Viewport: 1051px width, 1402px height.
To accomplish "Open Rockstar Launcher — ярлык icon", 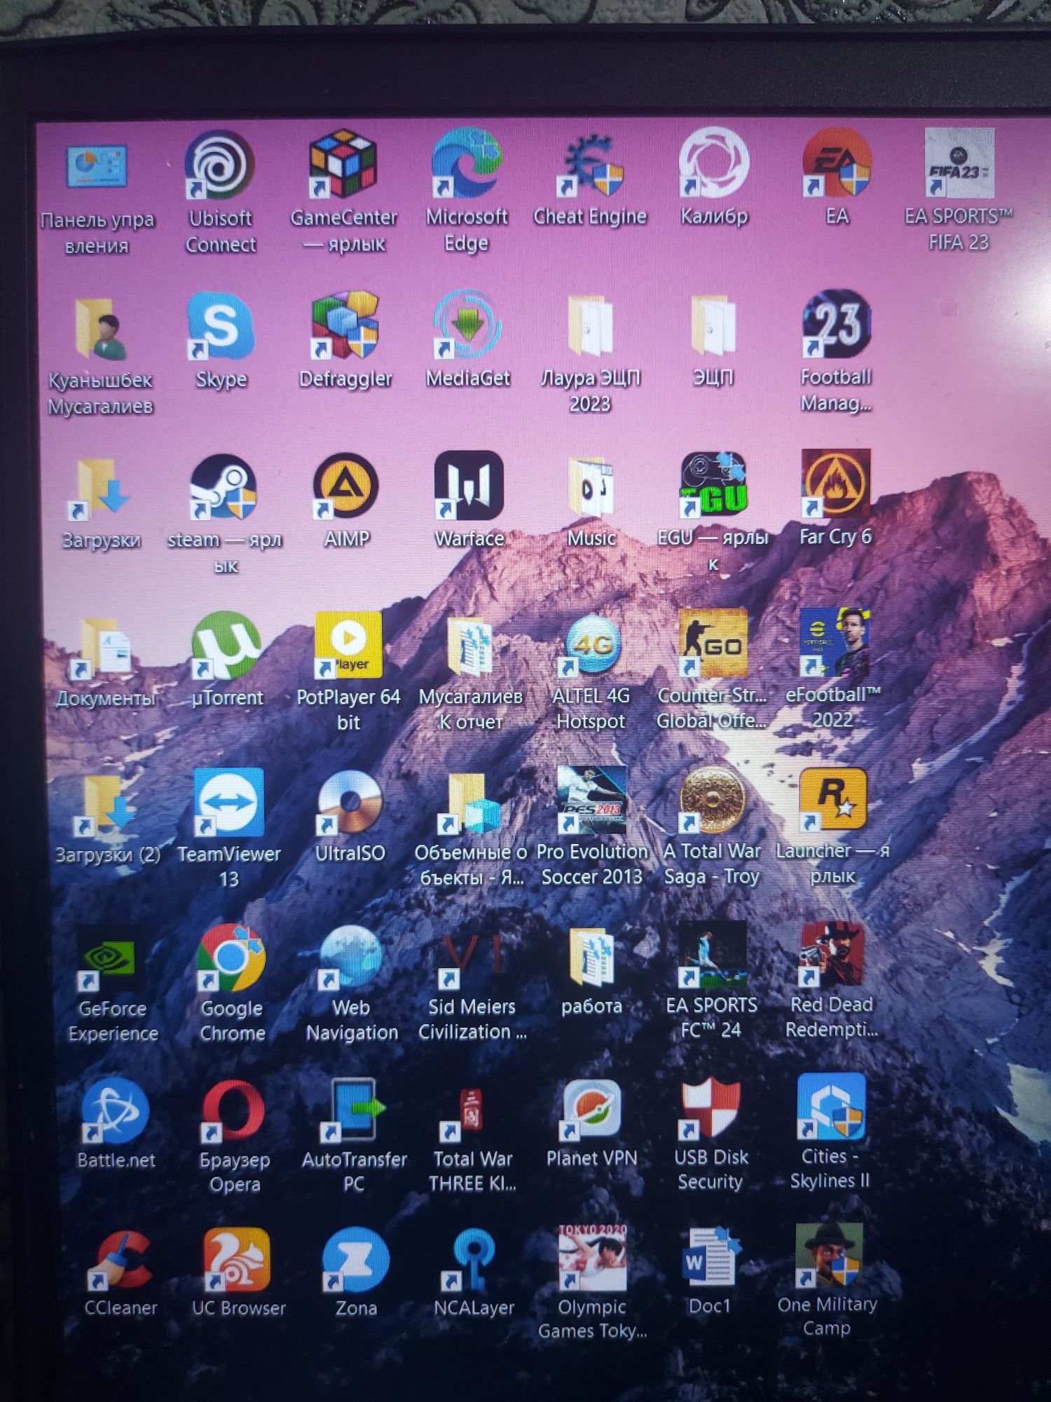I will [833, 798].
